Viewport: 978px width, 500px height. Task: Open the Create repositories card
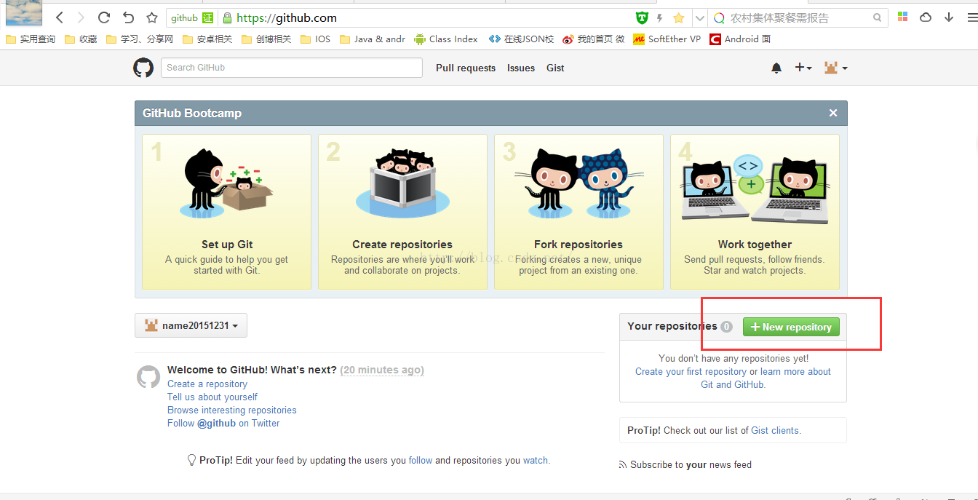point(402,212)
